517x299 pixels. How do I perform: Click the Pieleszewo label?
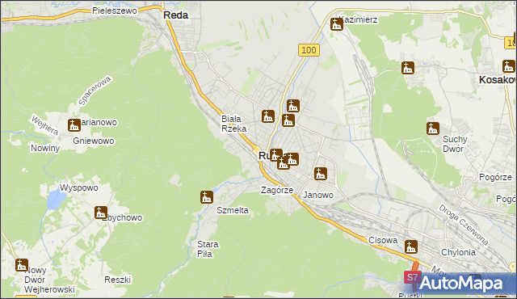(x=115, y=11)
